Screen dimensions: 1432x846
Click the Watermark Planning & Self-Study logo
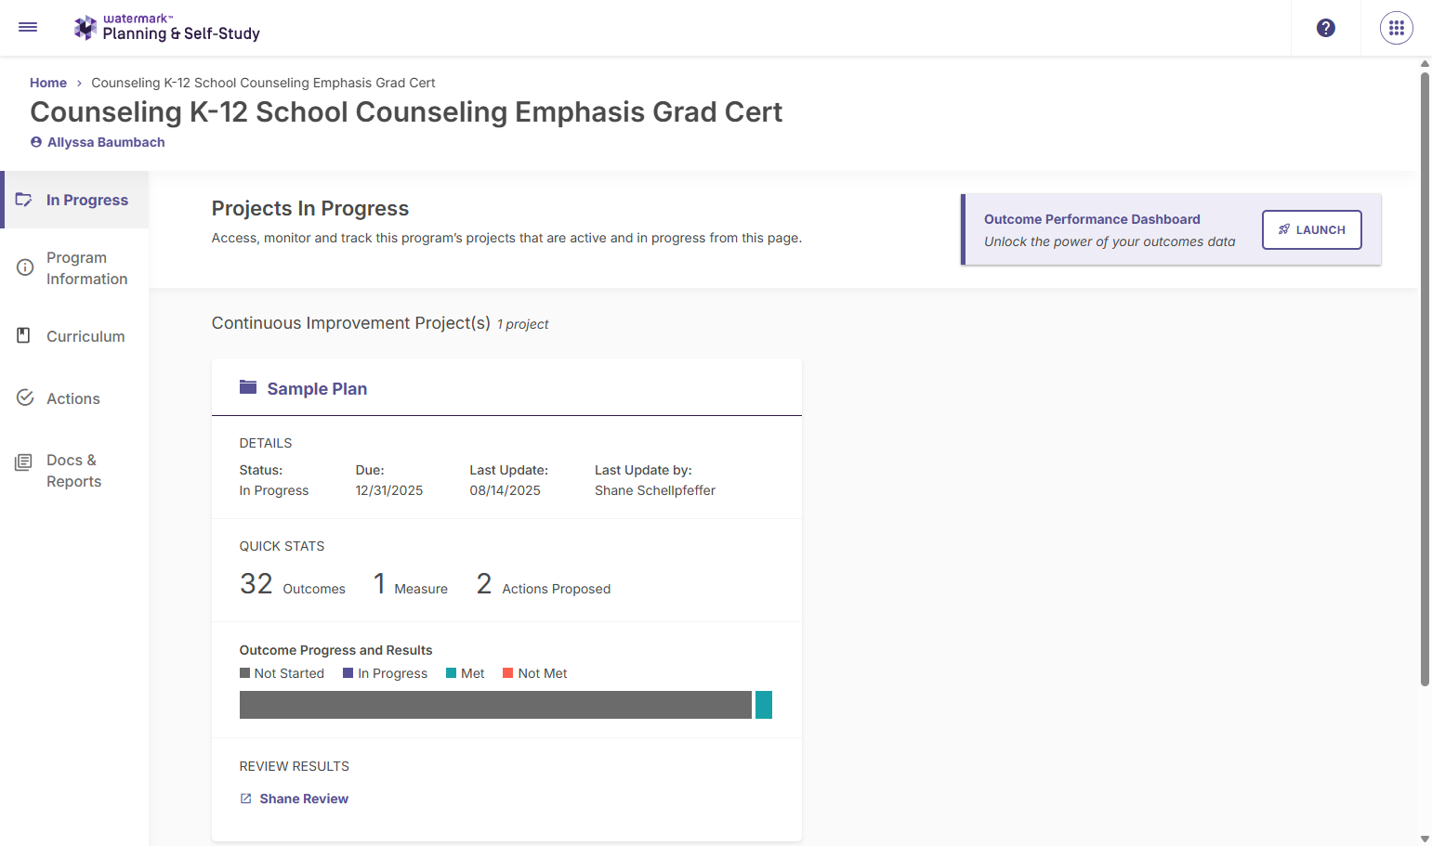pos(167,28)
